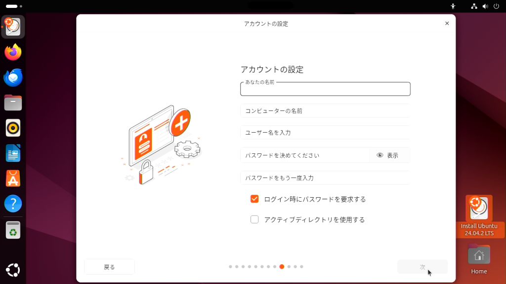Focus the ユーザー名を入力 field
The height and width of the screenshot is (284, 506).
pyautogui.click(x=325, y=132)
